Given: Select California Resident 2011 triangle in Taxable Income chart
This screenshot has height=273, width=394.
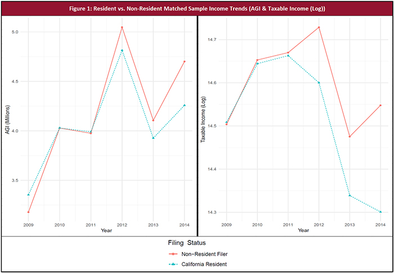Looking at the screenshot, I should (288, 56).
